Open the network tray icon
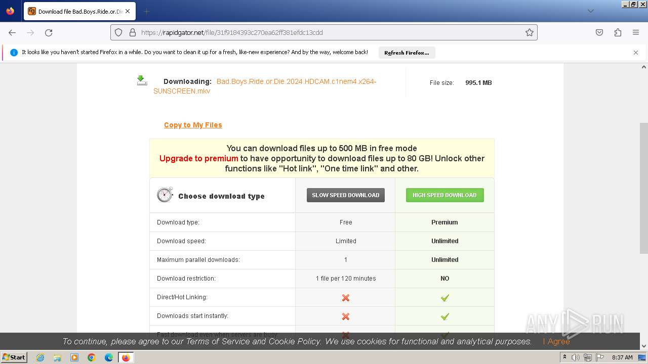648x364 pixels. pyautogui.click(x=588, y=357)
